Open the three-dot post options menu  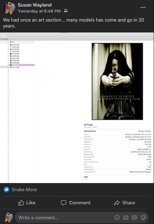143,8
